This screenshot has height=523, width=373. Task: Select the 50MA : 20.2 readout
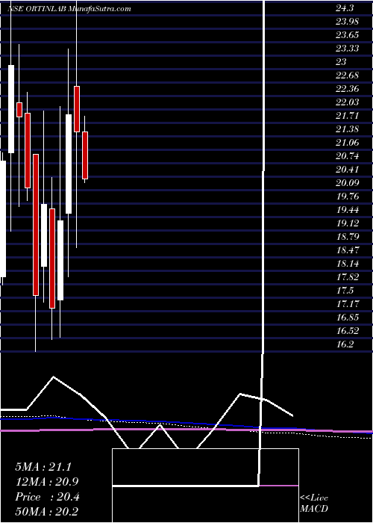[47, 512]
